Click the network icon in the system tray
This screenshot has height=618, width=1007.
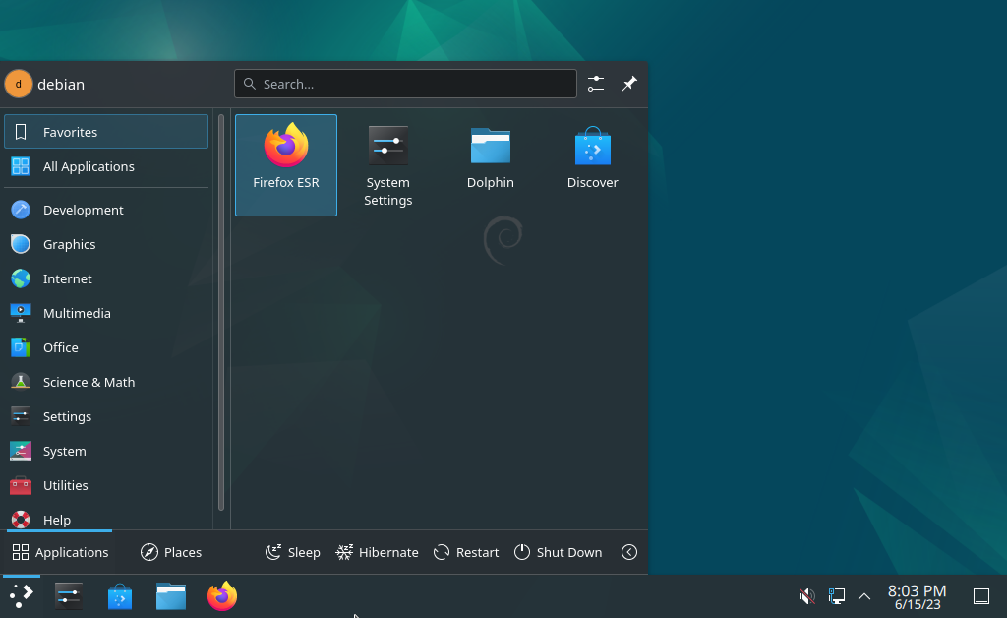tap(836, 595)
